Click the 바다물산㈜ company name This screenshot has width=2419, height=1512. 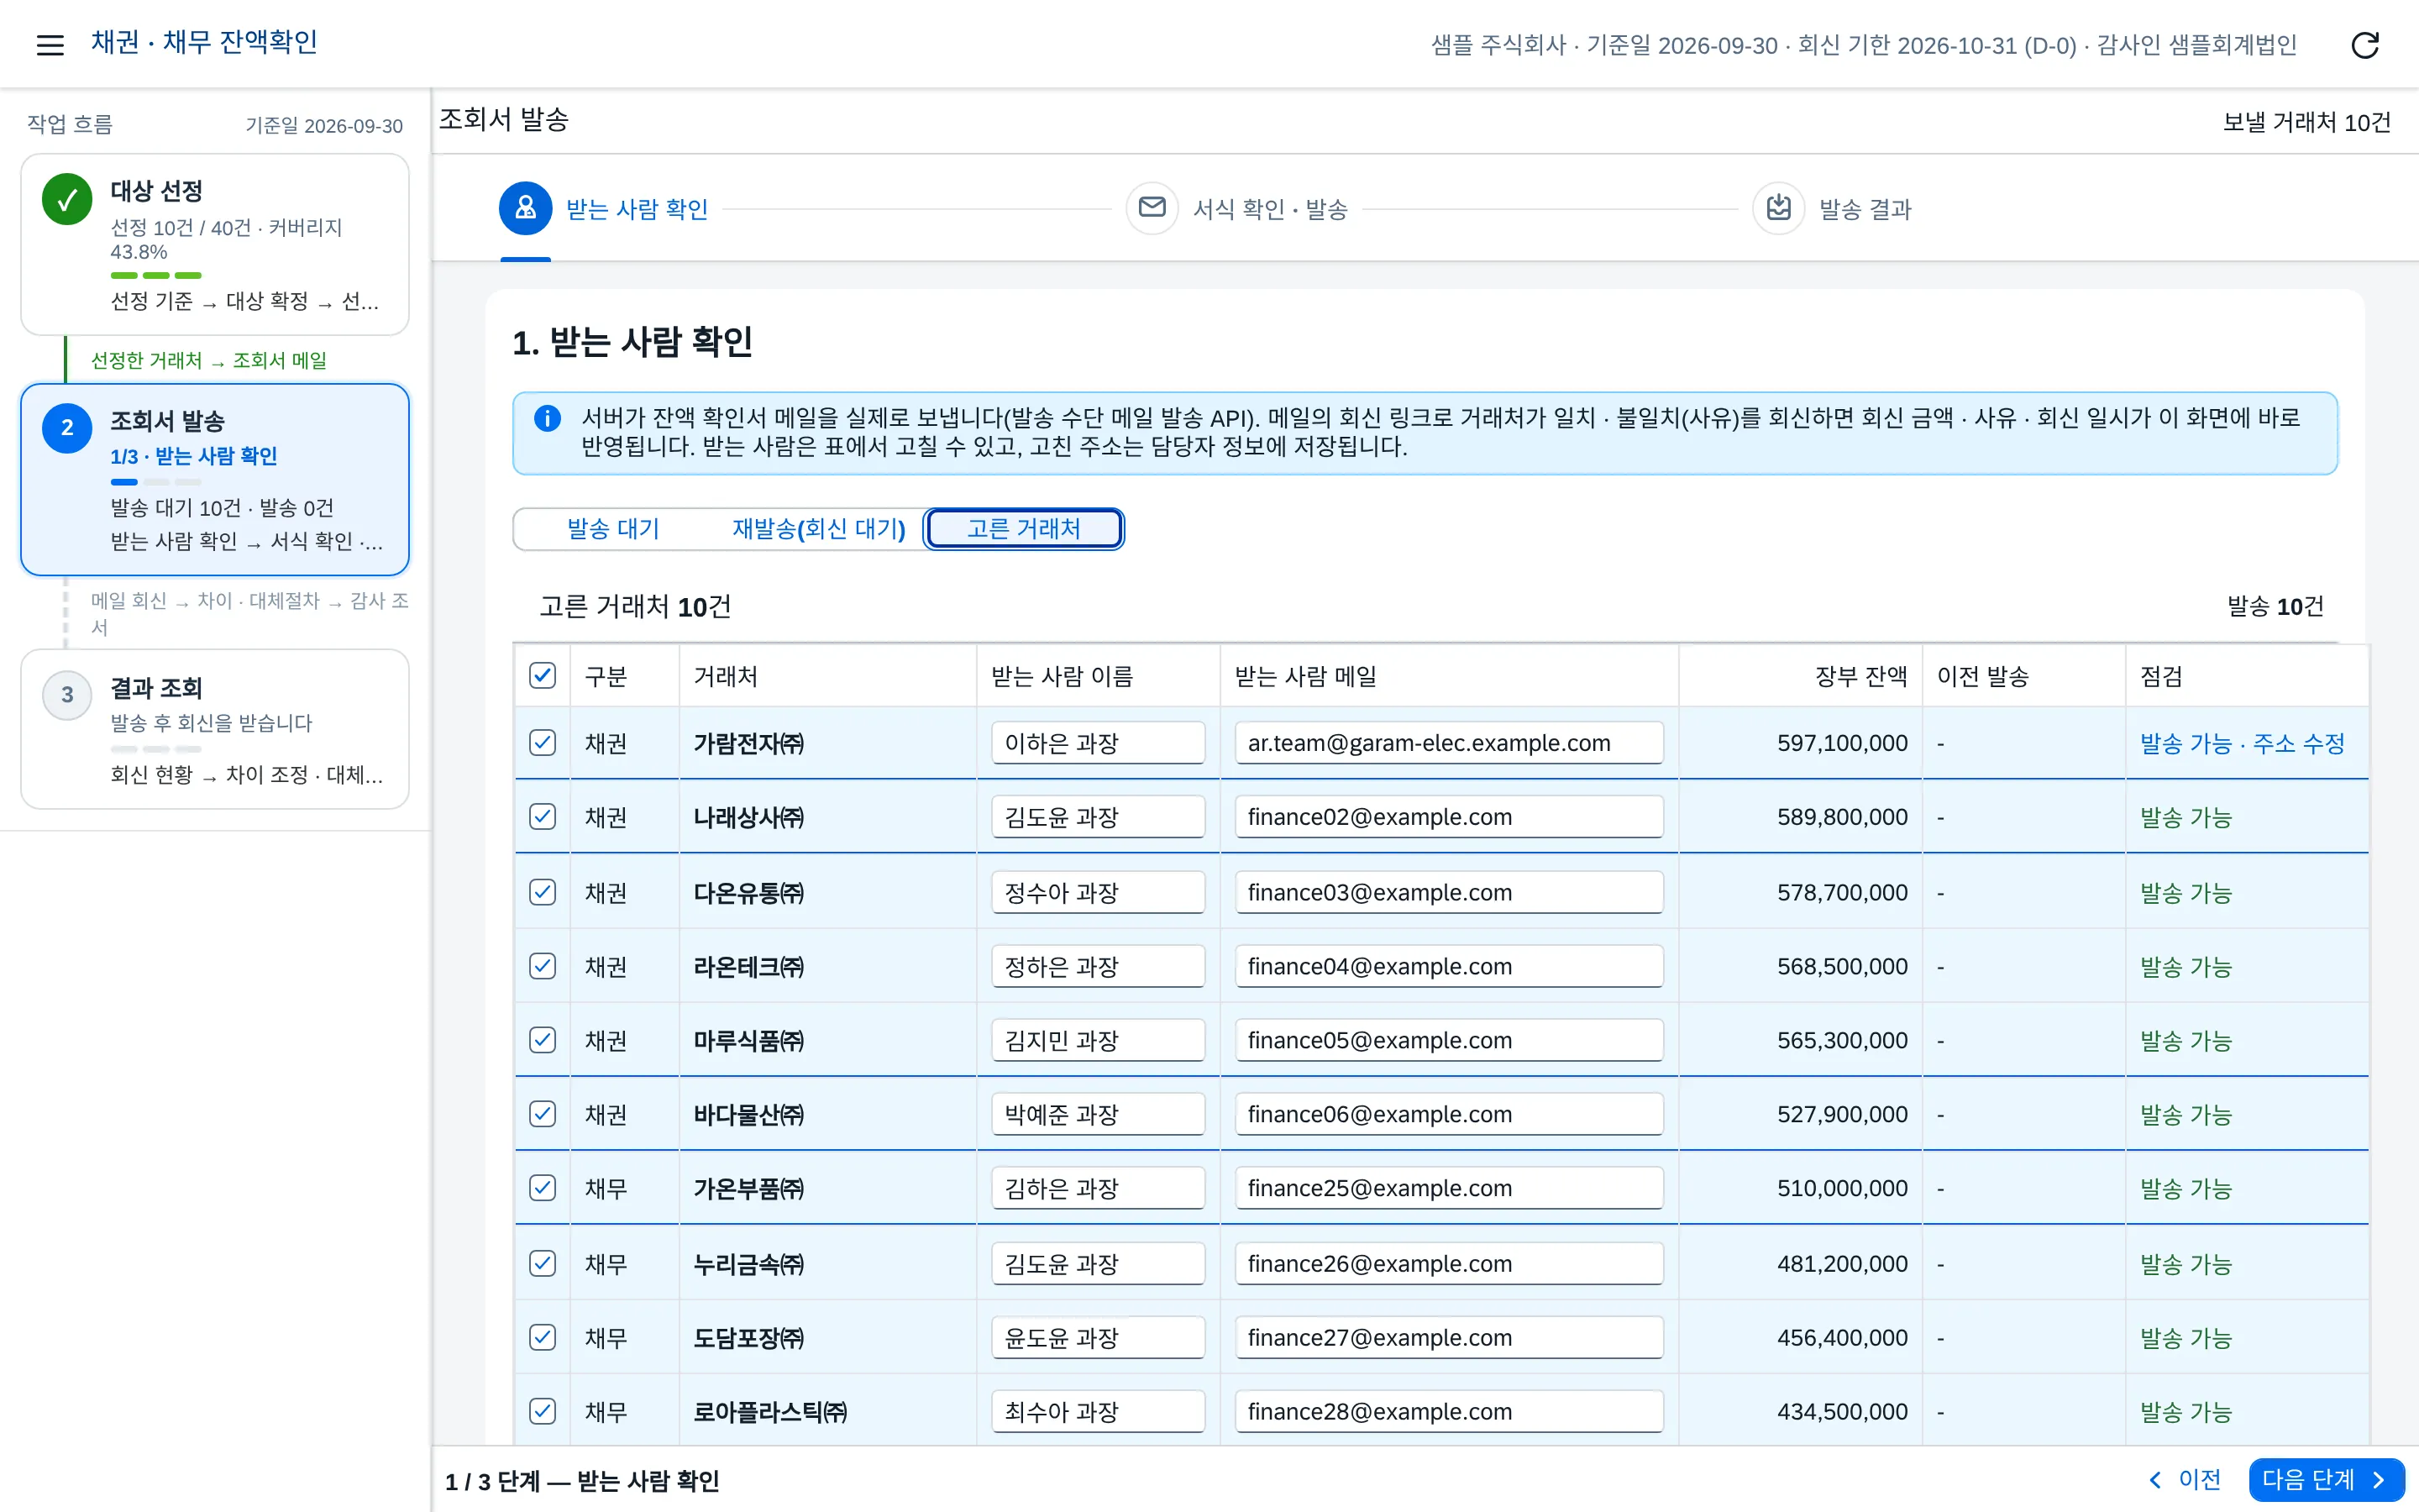[748, 1114]
